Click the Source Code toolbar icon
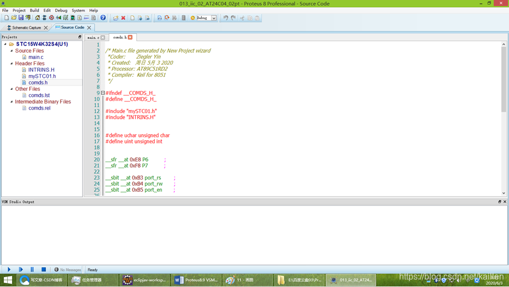The width and height of the screenshot is (509, 287). (86, 18)
